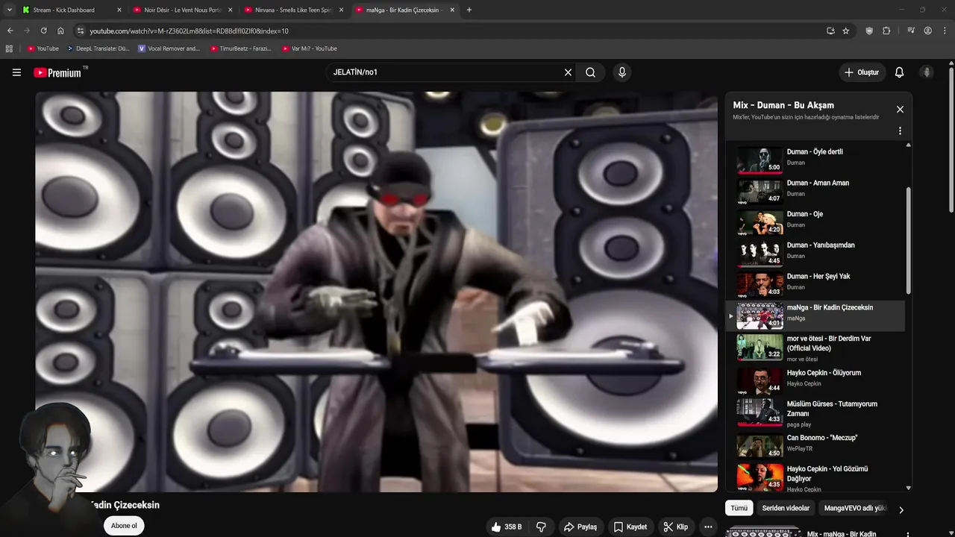The height and width of the screenshot is (537, 955).
Task: Play Can Bonomo - Meczup
Action: [815, 445]
